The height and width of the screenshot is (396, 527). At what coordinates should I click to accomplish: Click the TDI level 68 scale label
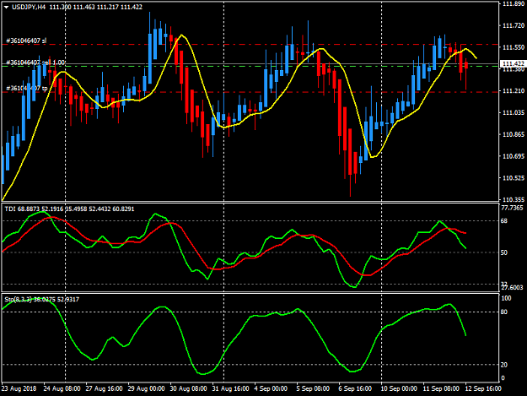(x=503, y=221)
